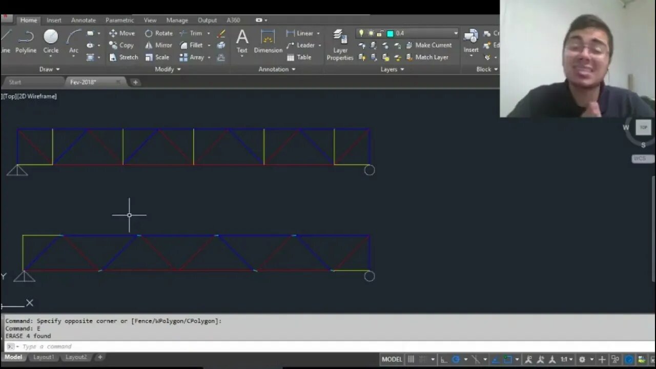Switch to the Layout2 tab
Image resolution: width=656 pixels, height=369 pixels.
(x=76, y=357)
